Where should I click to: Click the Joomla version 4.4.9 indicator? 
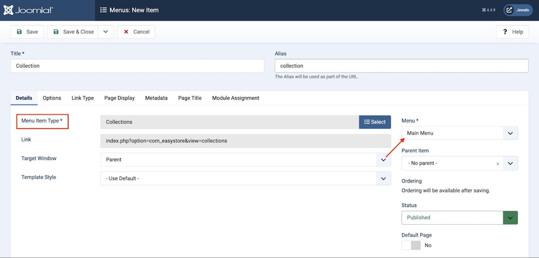point(487,10)
